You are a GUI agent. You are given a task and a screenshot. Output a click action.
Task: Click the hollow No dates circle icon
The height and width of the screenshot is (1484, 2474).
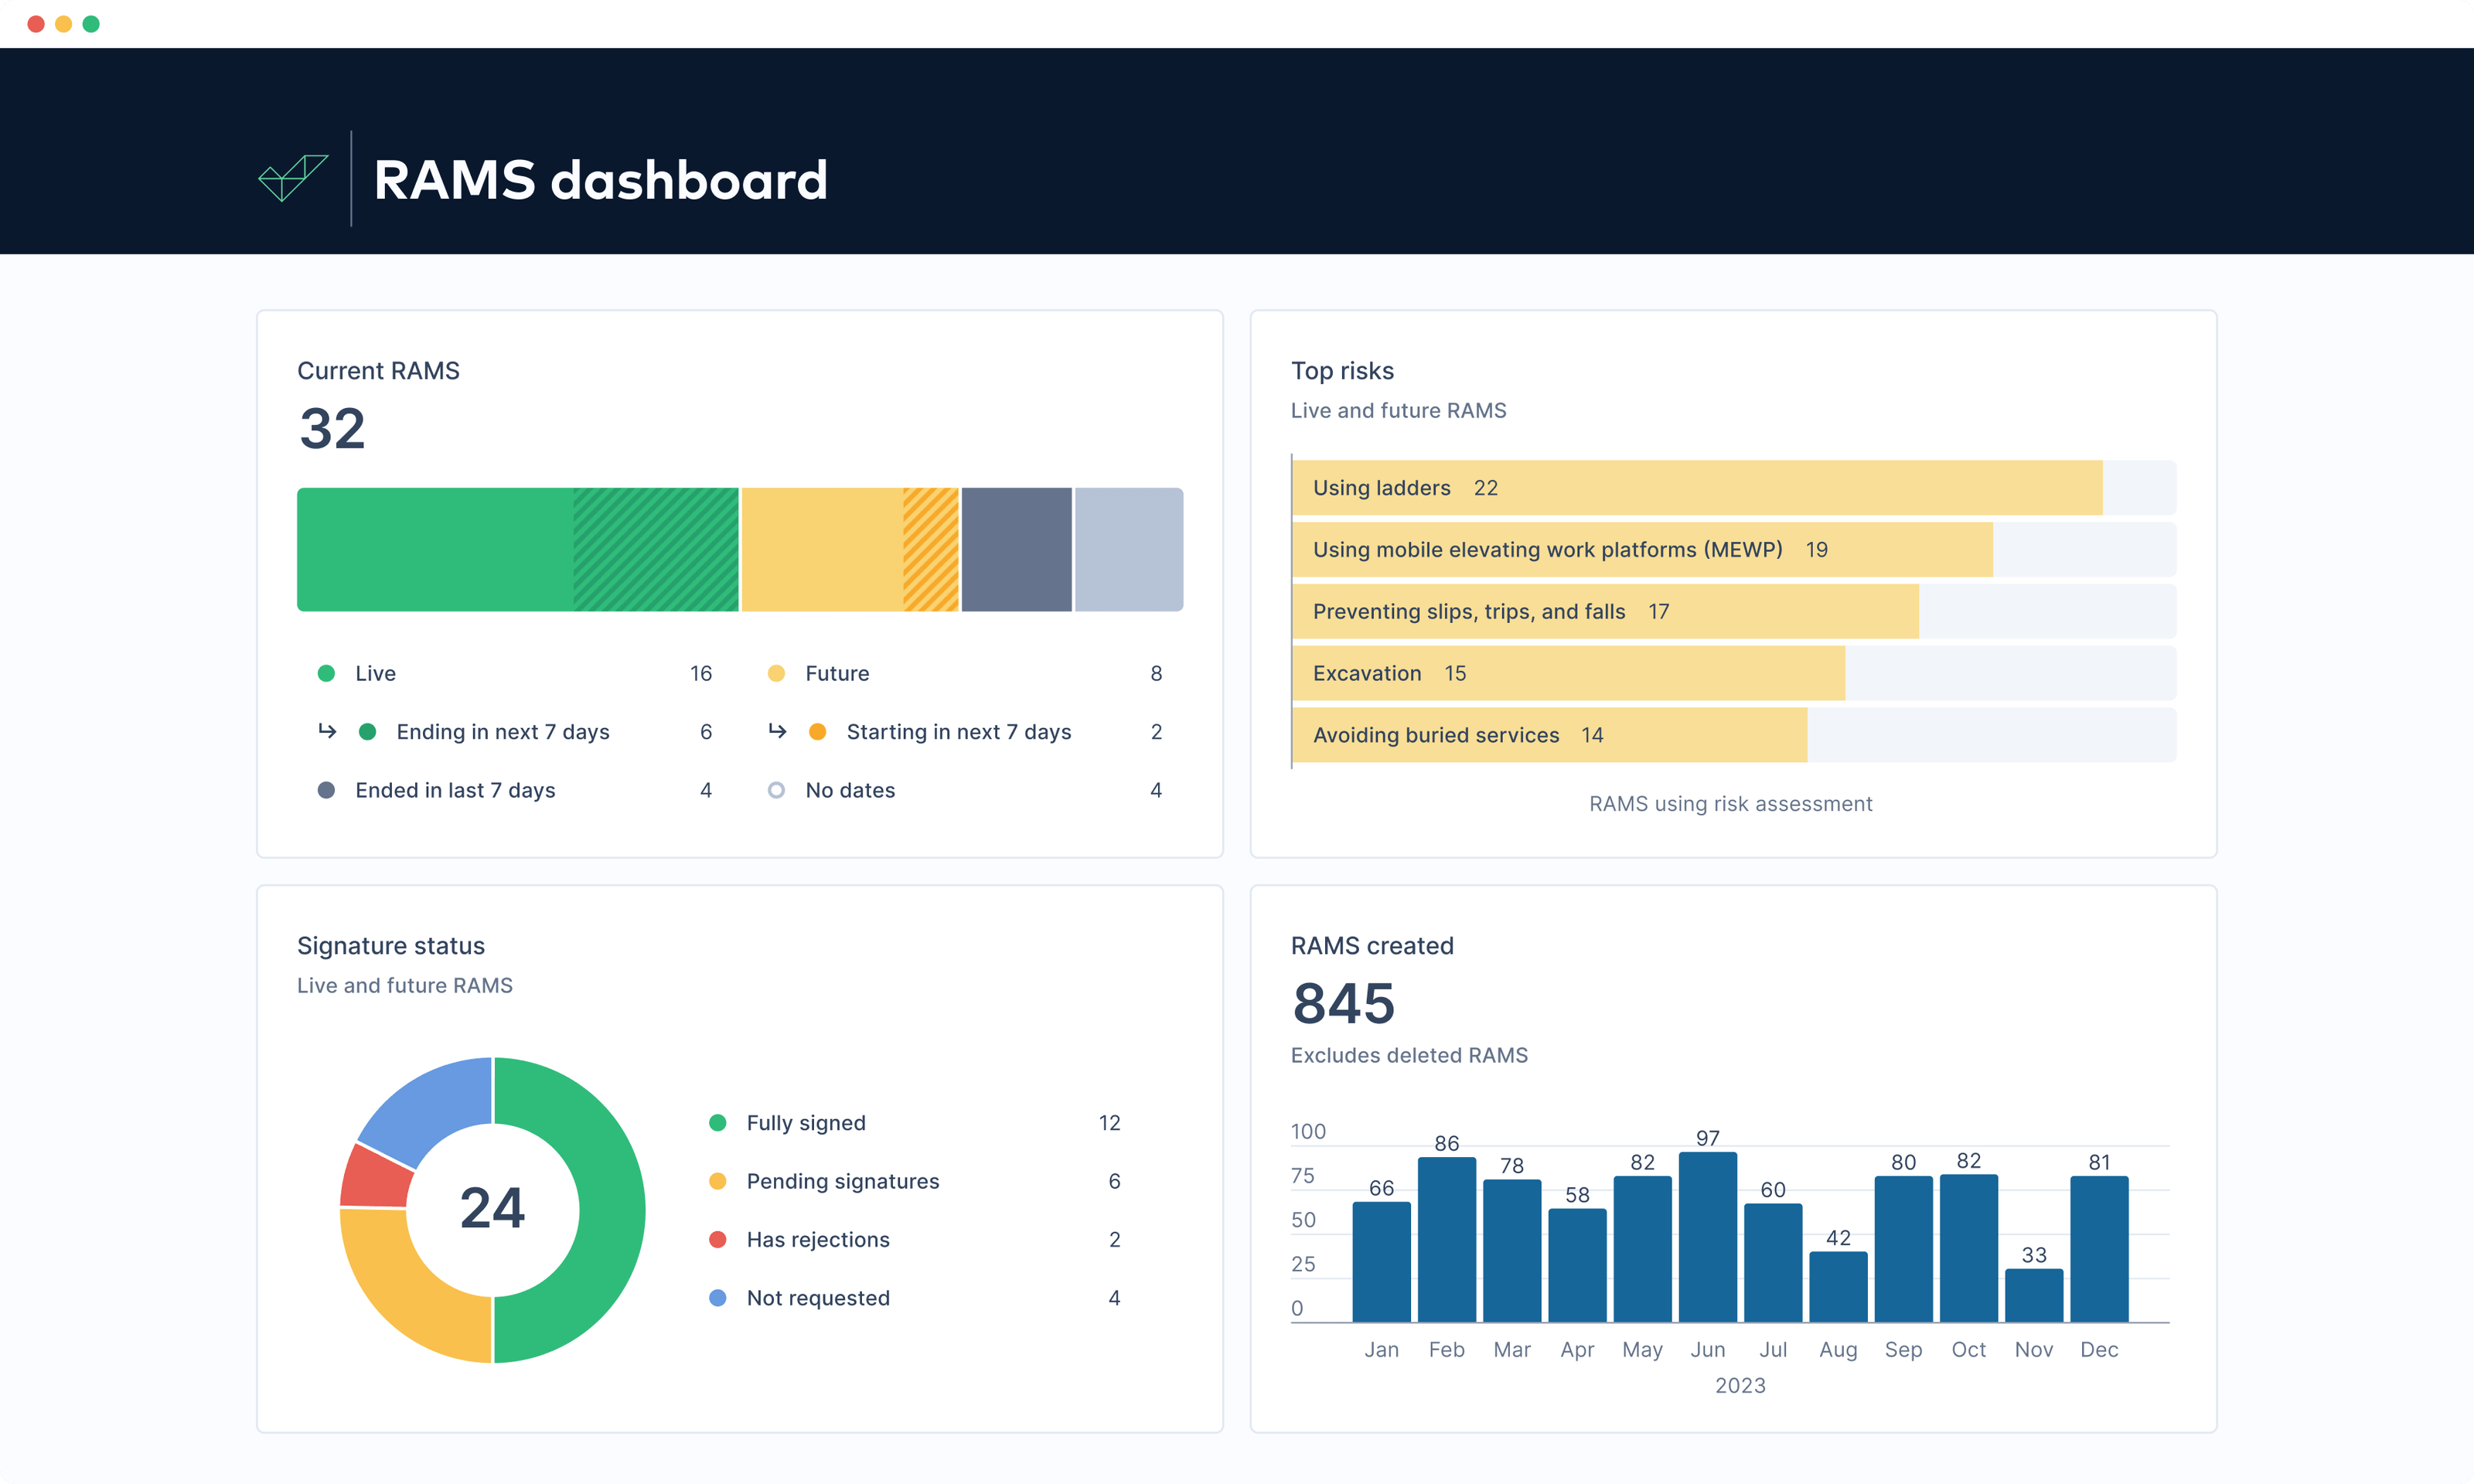(x=777, y=790)
